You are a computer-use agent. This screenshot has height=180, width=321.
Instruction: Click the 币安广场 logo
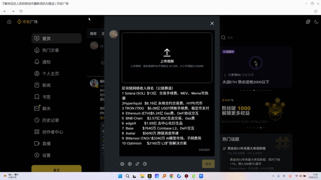click(x=27, y=21)
